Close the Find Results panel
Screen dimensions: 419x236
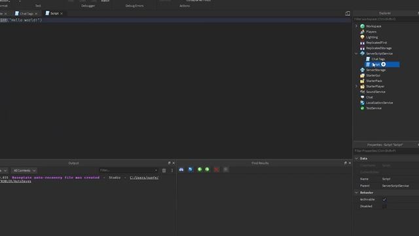[x=350, y=163]
